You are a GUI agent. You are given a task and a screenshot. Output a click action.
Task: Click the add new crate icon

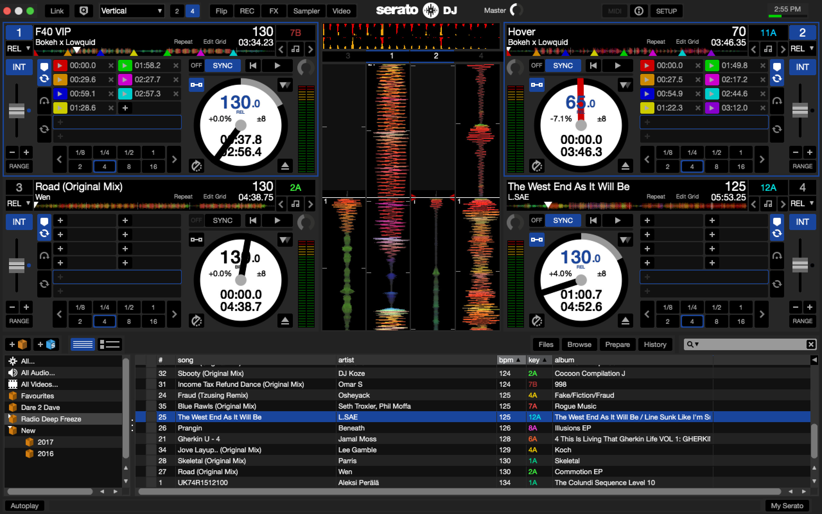(x=19, y=344)
